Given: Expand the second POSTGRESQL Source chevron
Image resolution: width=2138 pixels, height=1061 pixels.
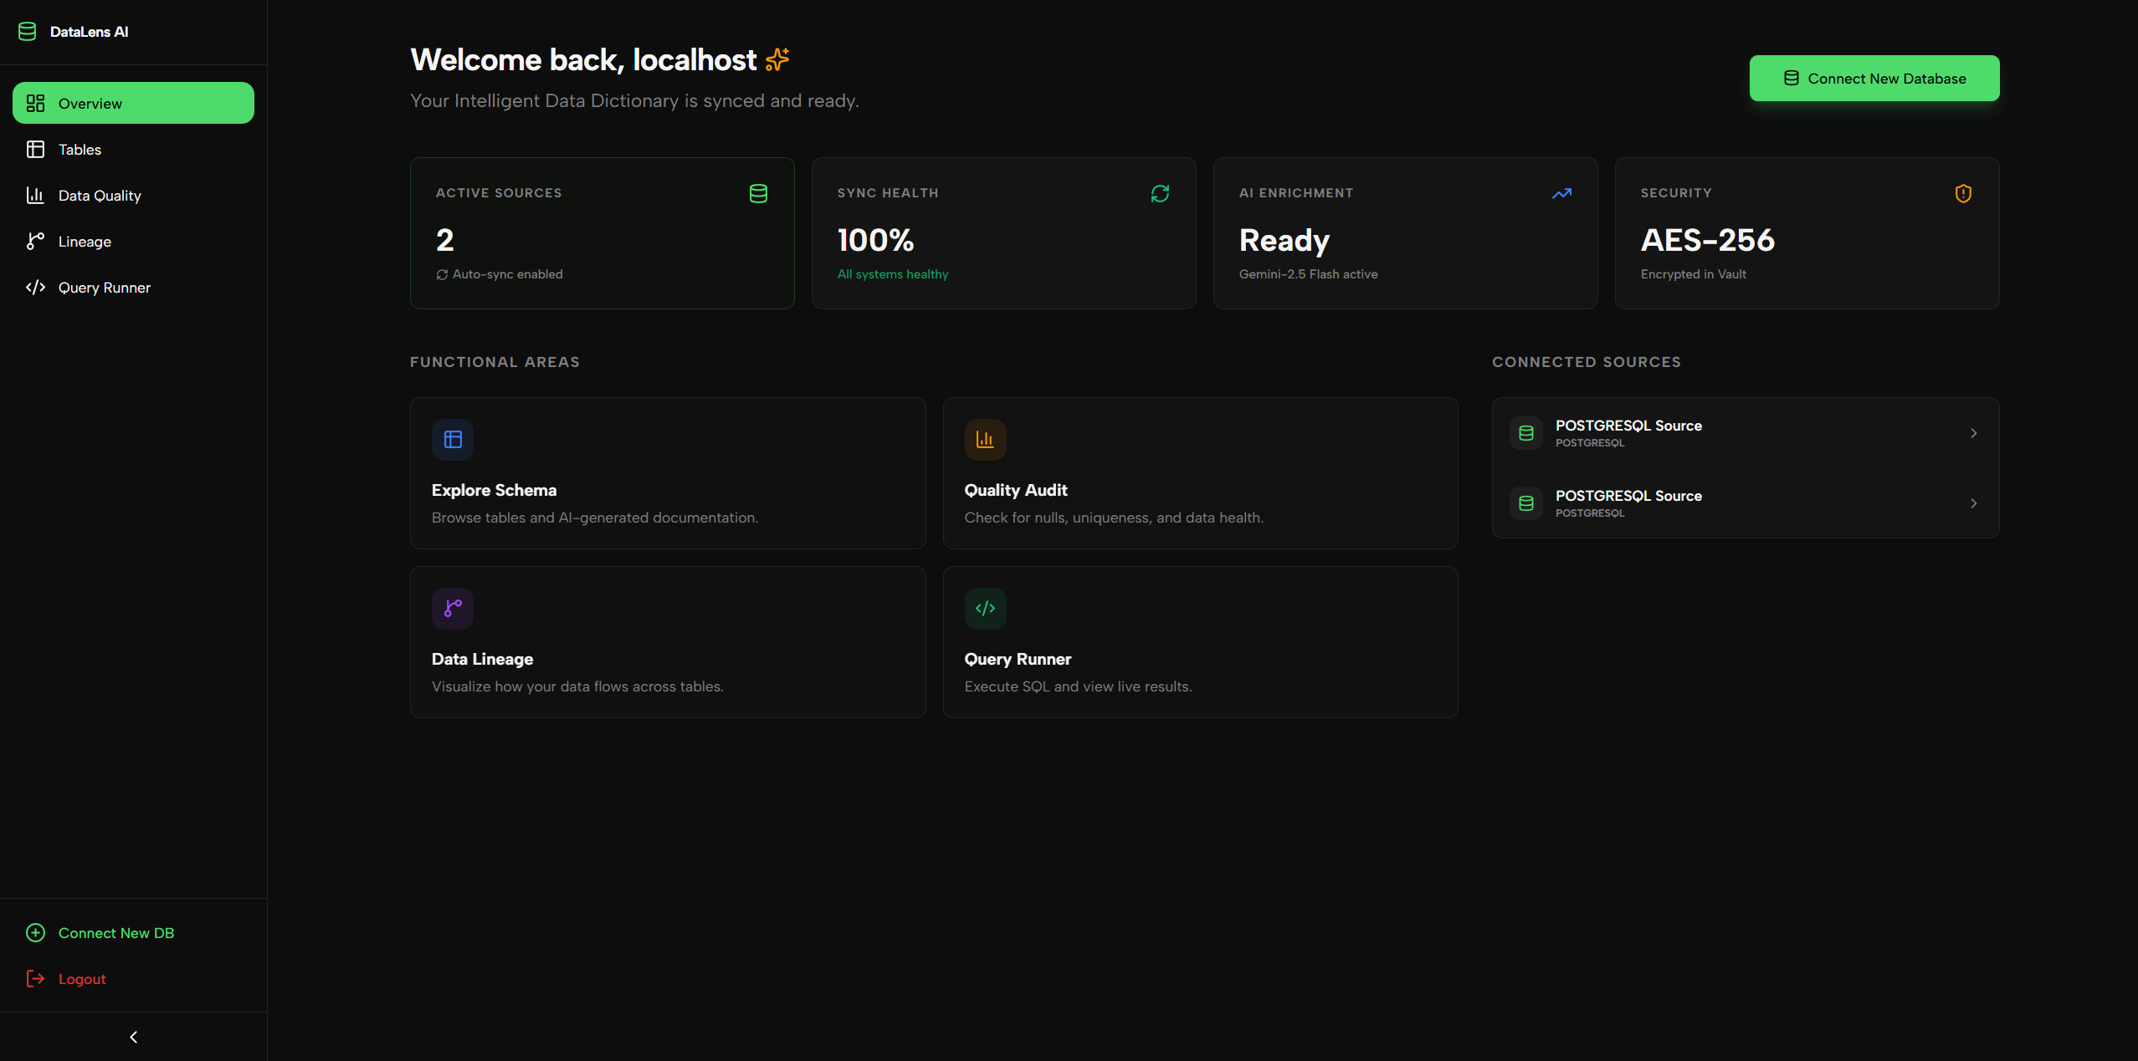Looking at the screenshot, I should coord(1973,503).
